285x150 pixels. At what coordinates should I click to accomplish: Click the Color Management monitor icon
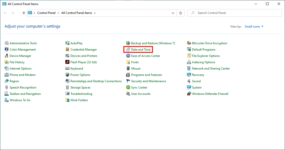(7, 50)
